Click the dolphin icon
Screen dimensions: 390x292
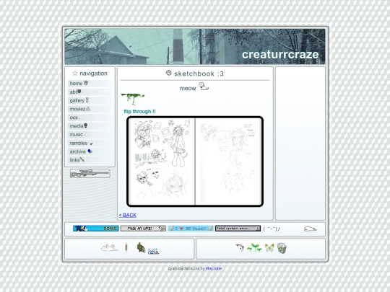click(x=240, y=248)
